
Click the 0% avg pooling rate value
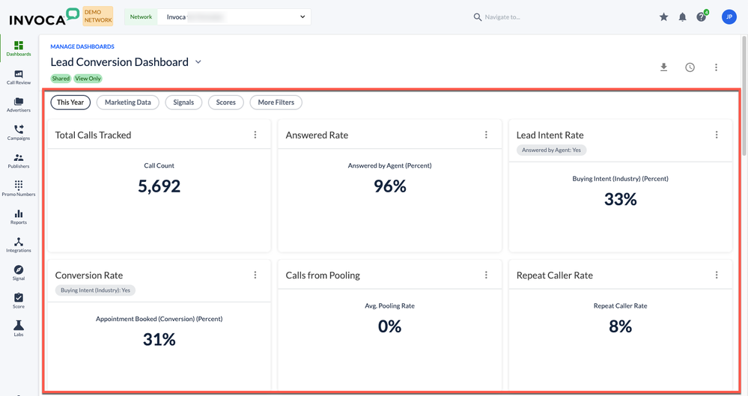pos(390,326)
